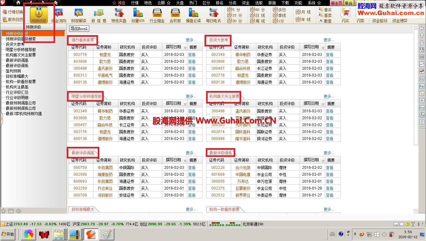Select the 周线 weekly period button
This screenshot has width=426, height=241.
click(x=257, y=21)
